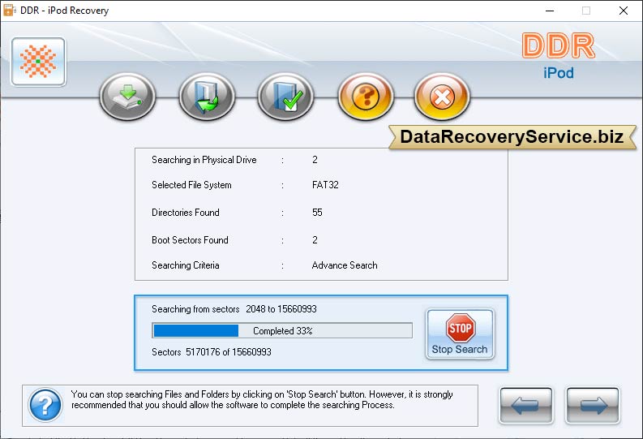This screenshot has height=439, width=643.
Task: Click the DDR iPod logo text
Action: [x=559, y=56]
